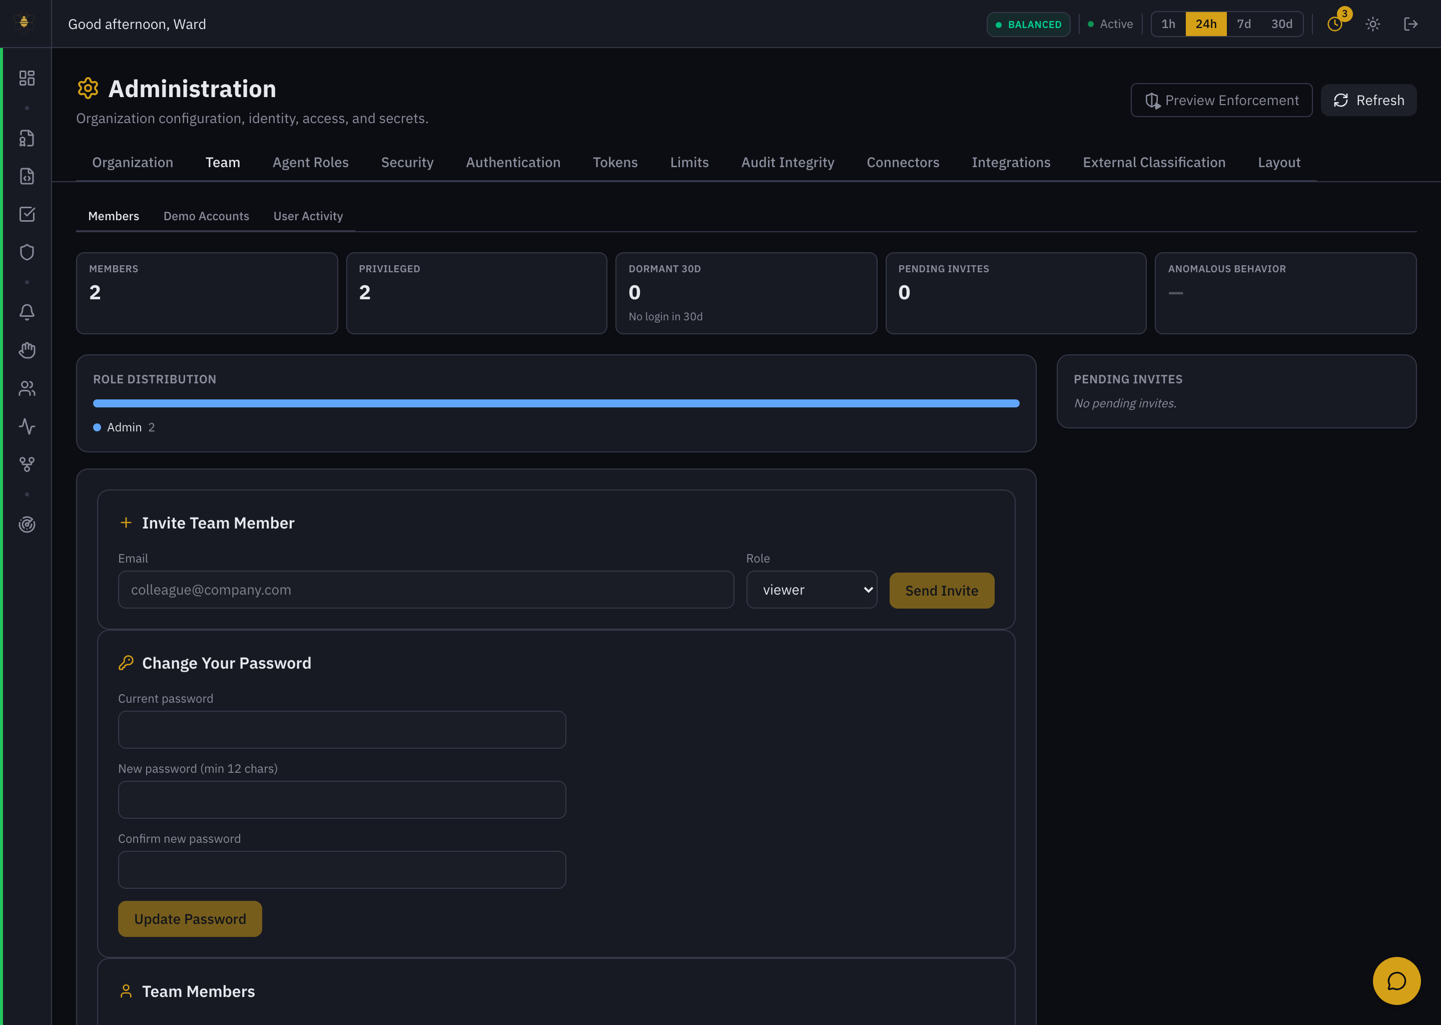The height and width of the screenshot is (1025, 1441).
Task: Open the dashboard grid icon in sidebar
Action: click(x=27, y=78)
